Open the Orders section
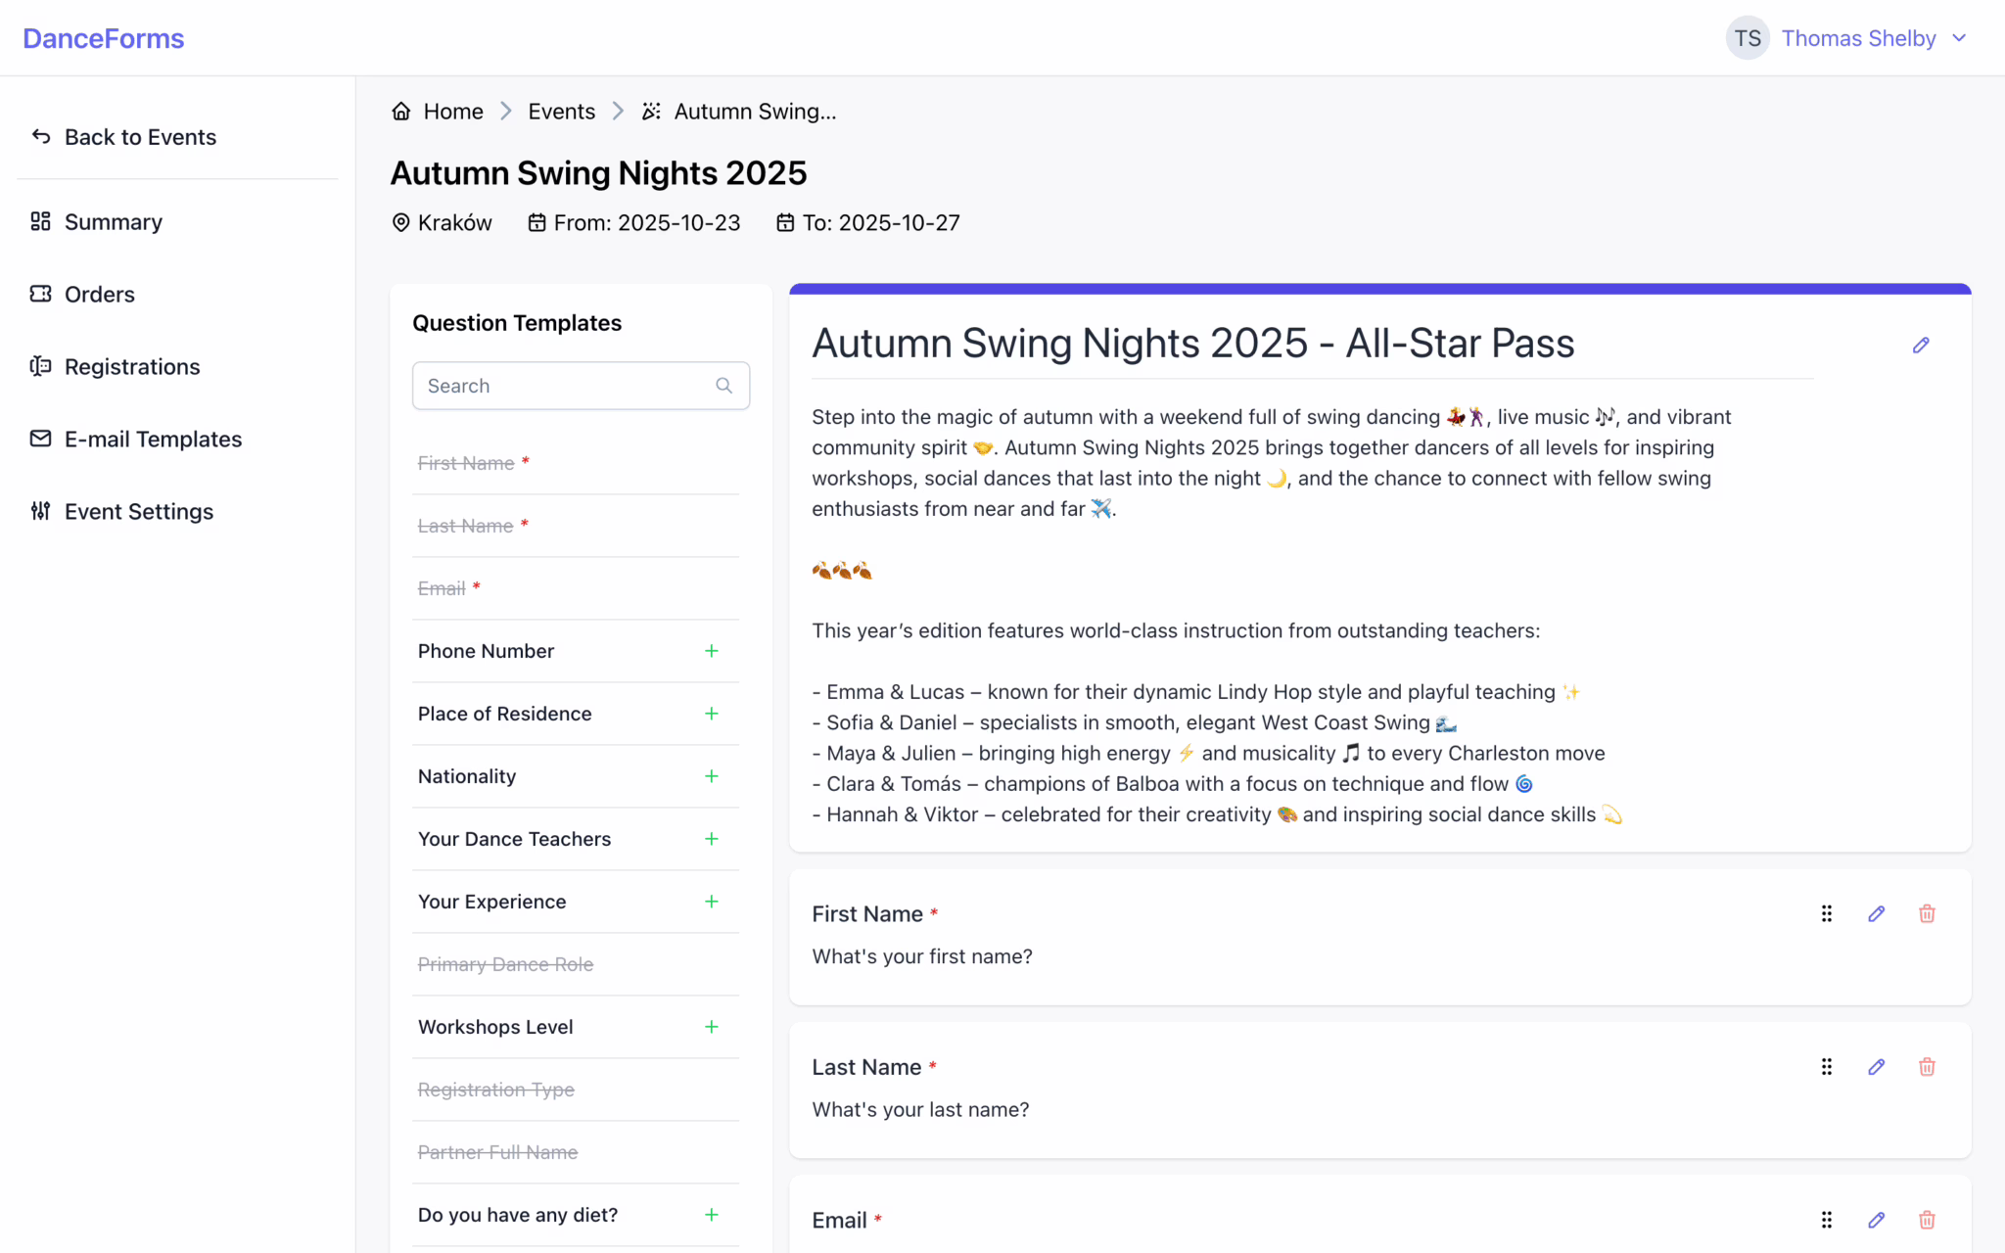2005x1253 pixels. click(99, 295)
